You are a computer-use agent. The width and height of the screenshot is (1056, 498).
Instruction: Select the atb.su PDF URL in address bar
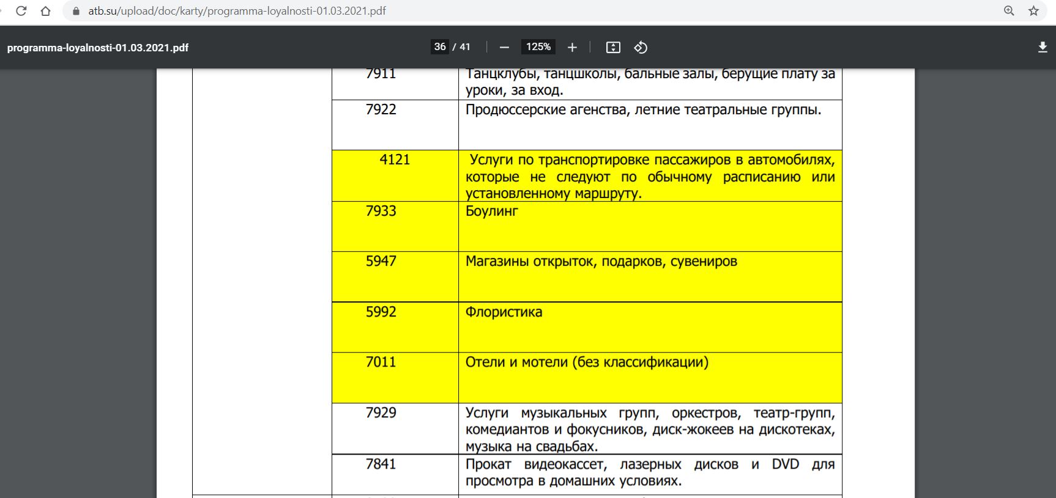(x=237, y=11)
